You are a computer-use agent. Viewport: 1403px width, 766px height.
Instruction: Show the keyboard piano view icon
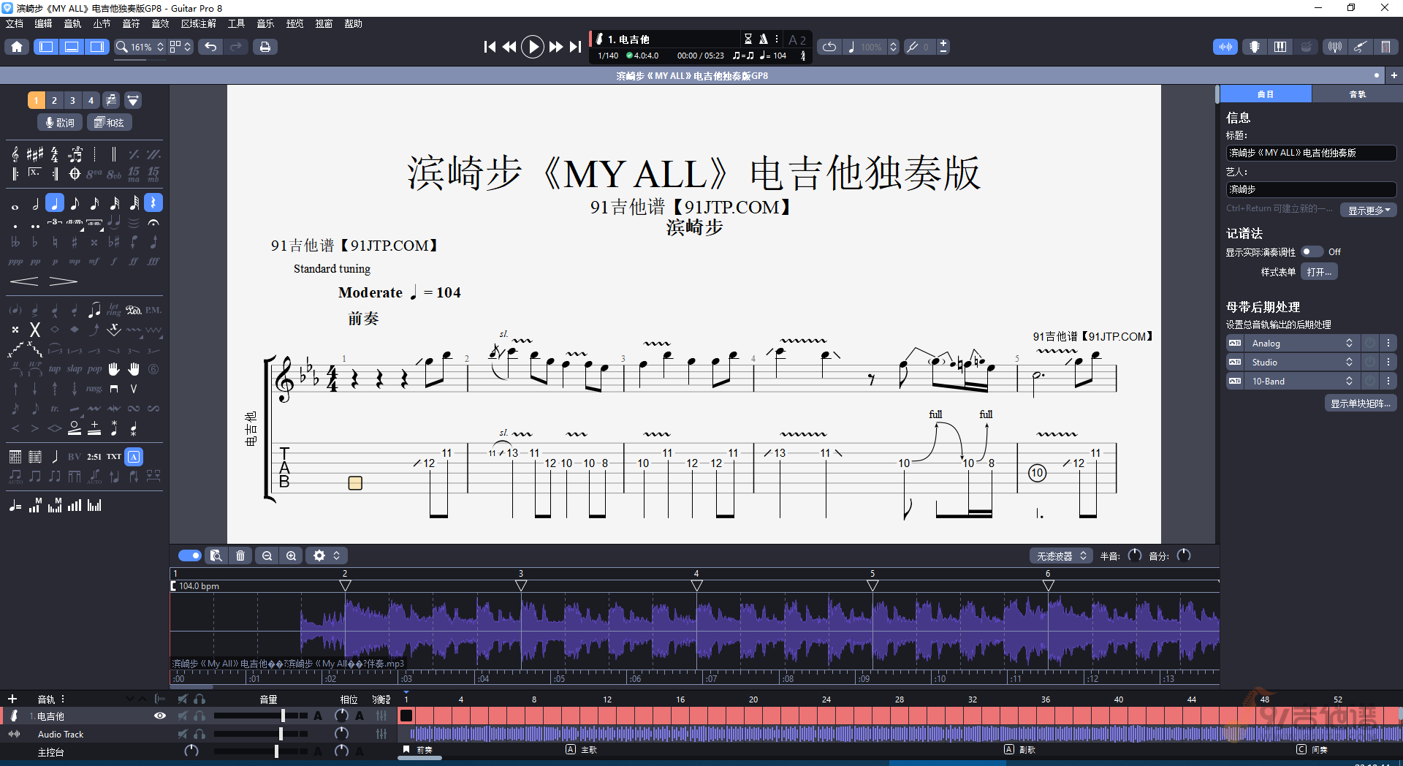pyautogui.click(x=1280, y=47)
